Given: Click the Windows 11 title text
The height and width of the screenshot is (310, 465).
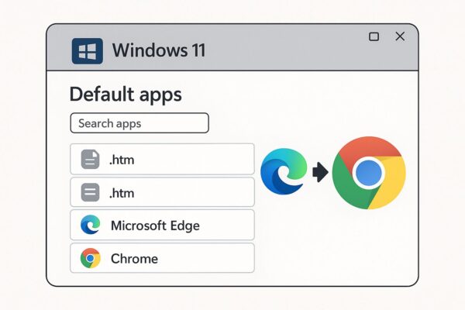Looking at the screenshot, I should 159,50.
